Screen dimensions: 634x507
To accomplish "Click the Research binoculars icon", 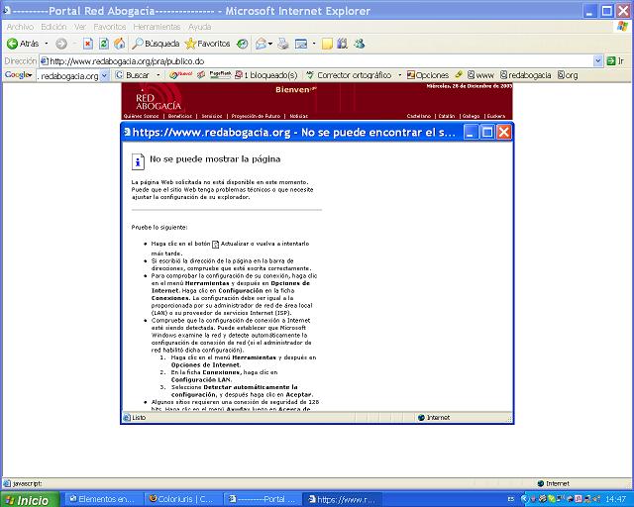I will point(343,44).
